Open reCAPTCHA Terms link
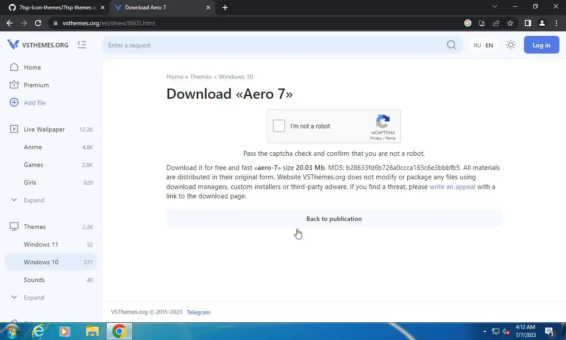Image resolution: width=566 pixels, height=340 pixels. 390,139
